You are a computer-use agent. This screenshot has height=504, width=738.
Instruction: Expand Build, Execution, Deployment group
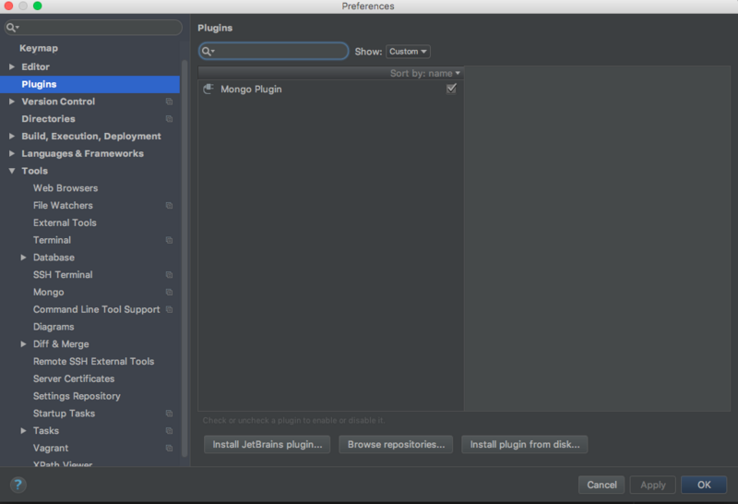point(12,136)
